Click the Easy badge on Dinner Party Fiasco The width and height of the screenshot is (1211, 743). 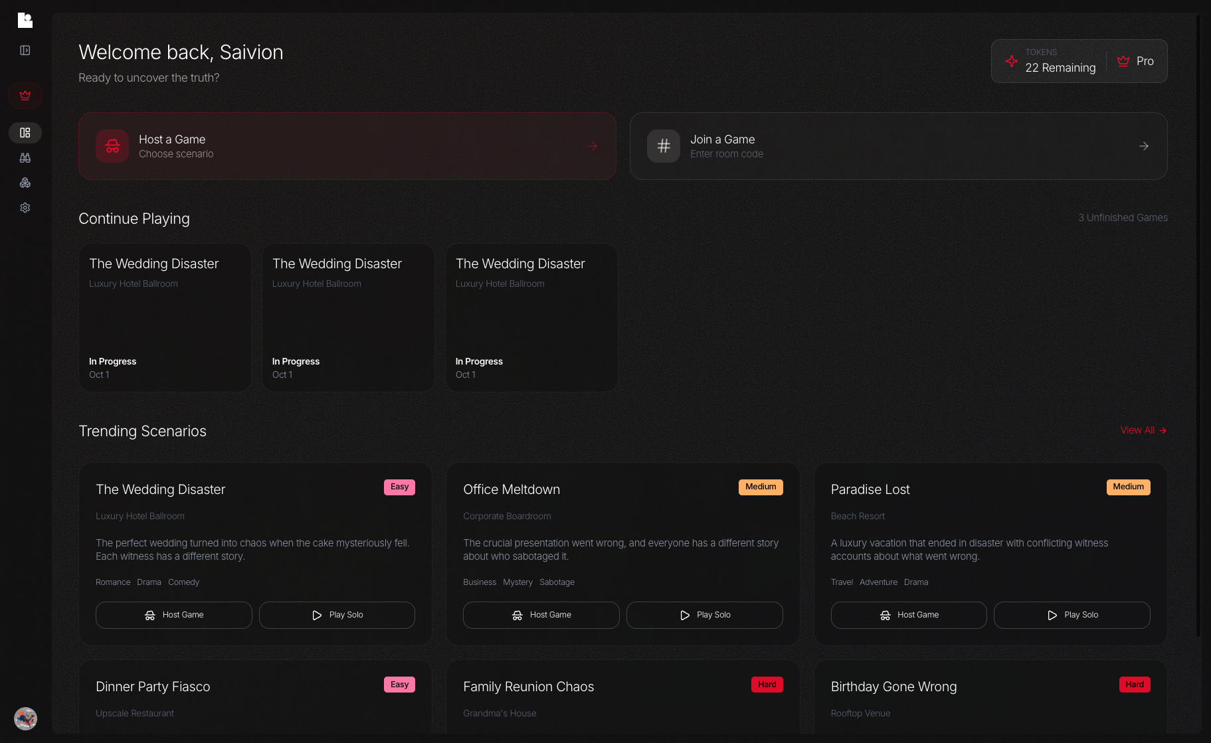[399, 685]
